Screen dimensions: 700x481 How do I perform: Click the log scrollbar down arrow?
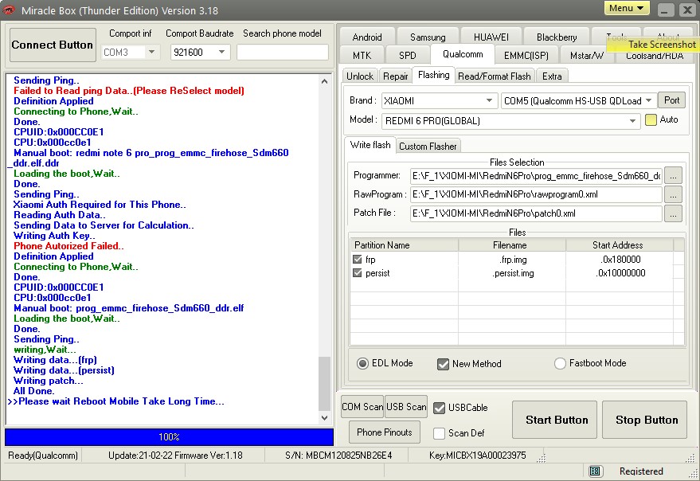point(325,418)
